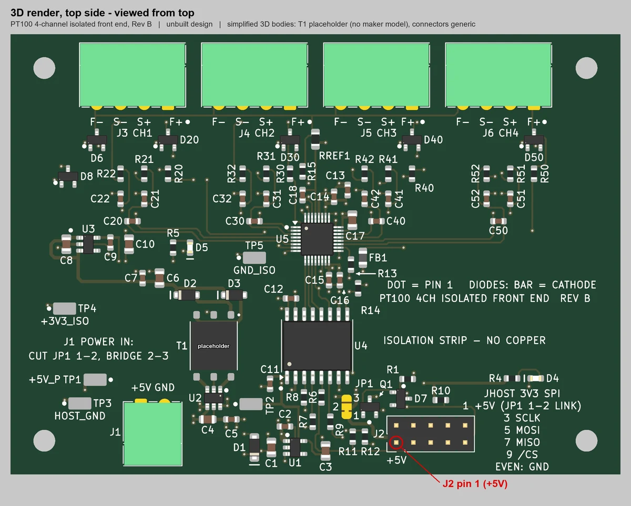Click the D8 protection diode

(67, 175)
